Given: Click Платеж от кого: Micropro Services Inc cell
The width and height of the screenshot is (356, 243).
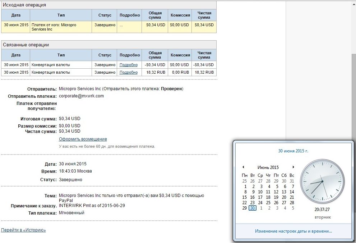Looking at the screenshot, I should [61, 27].
